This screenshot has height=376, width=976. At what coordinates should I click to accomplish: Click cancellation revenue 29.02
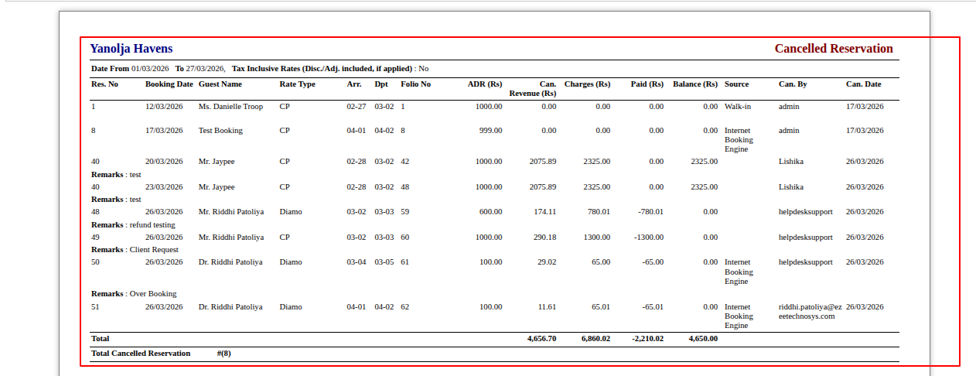547,262
